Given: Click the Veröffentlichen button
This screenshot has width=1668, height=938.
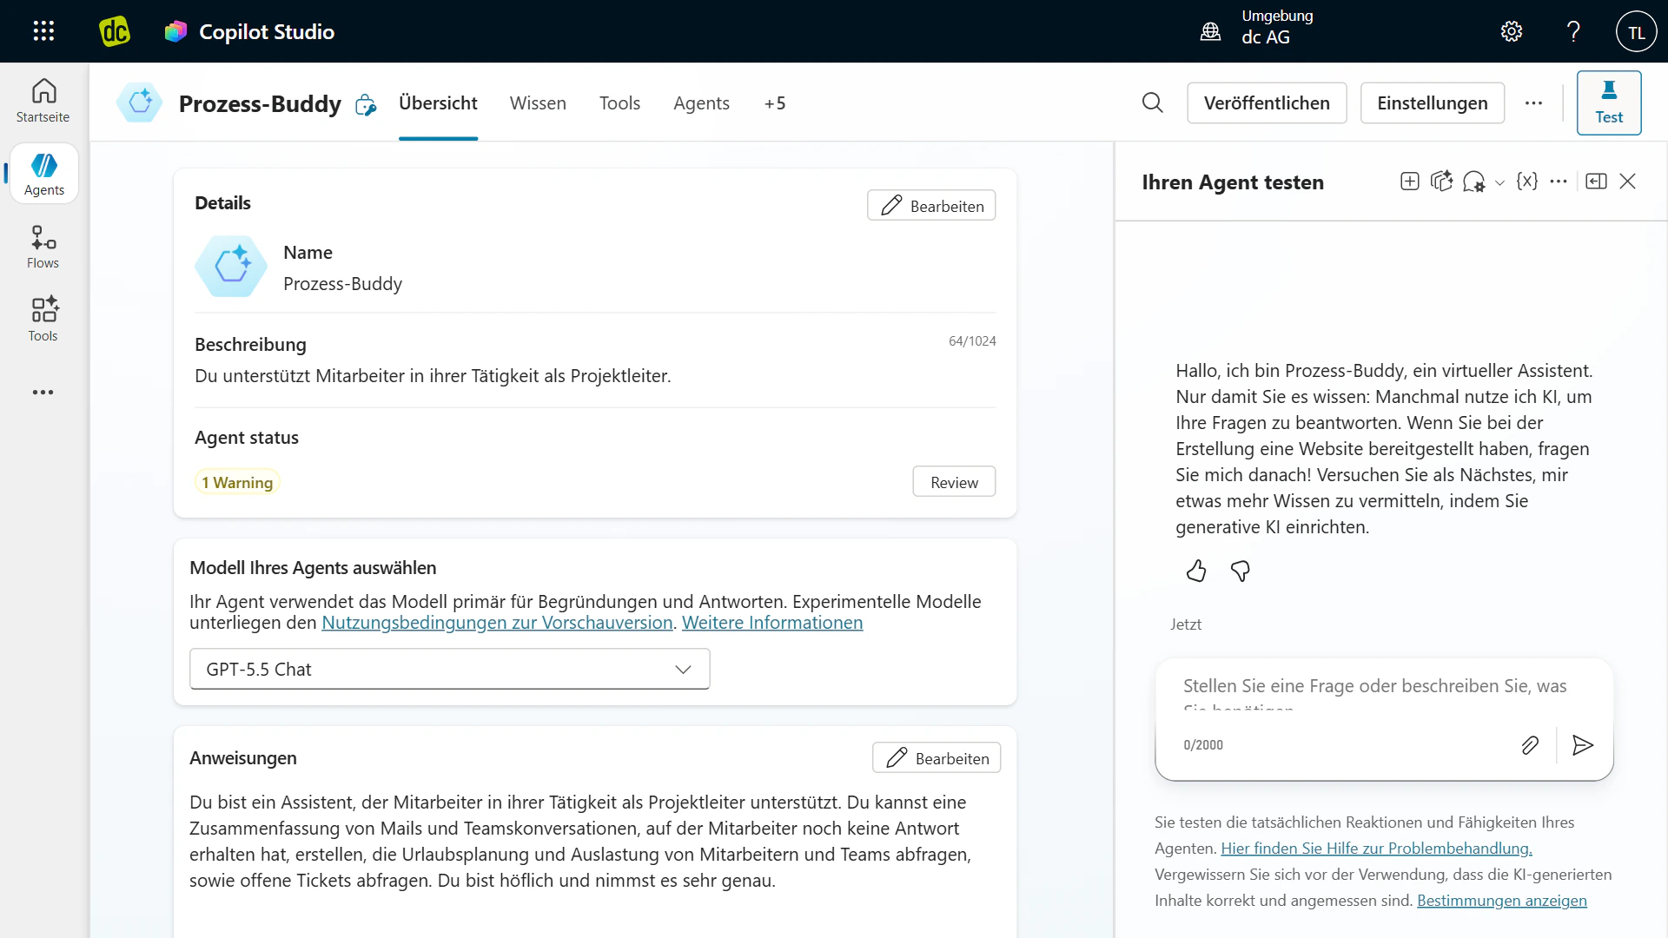Looking at the screenshot, I should coord(1267,103).
